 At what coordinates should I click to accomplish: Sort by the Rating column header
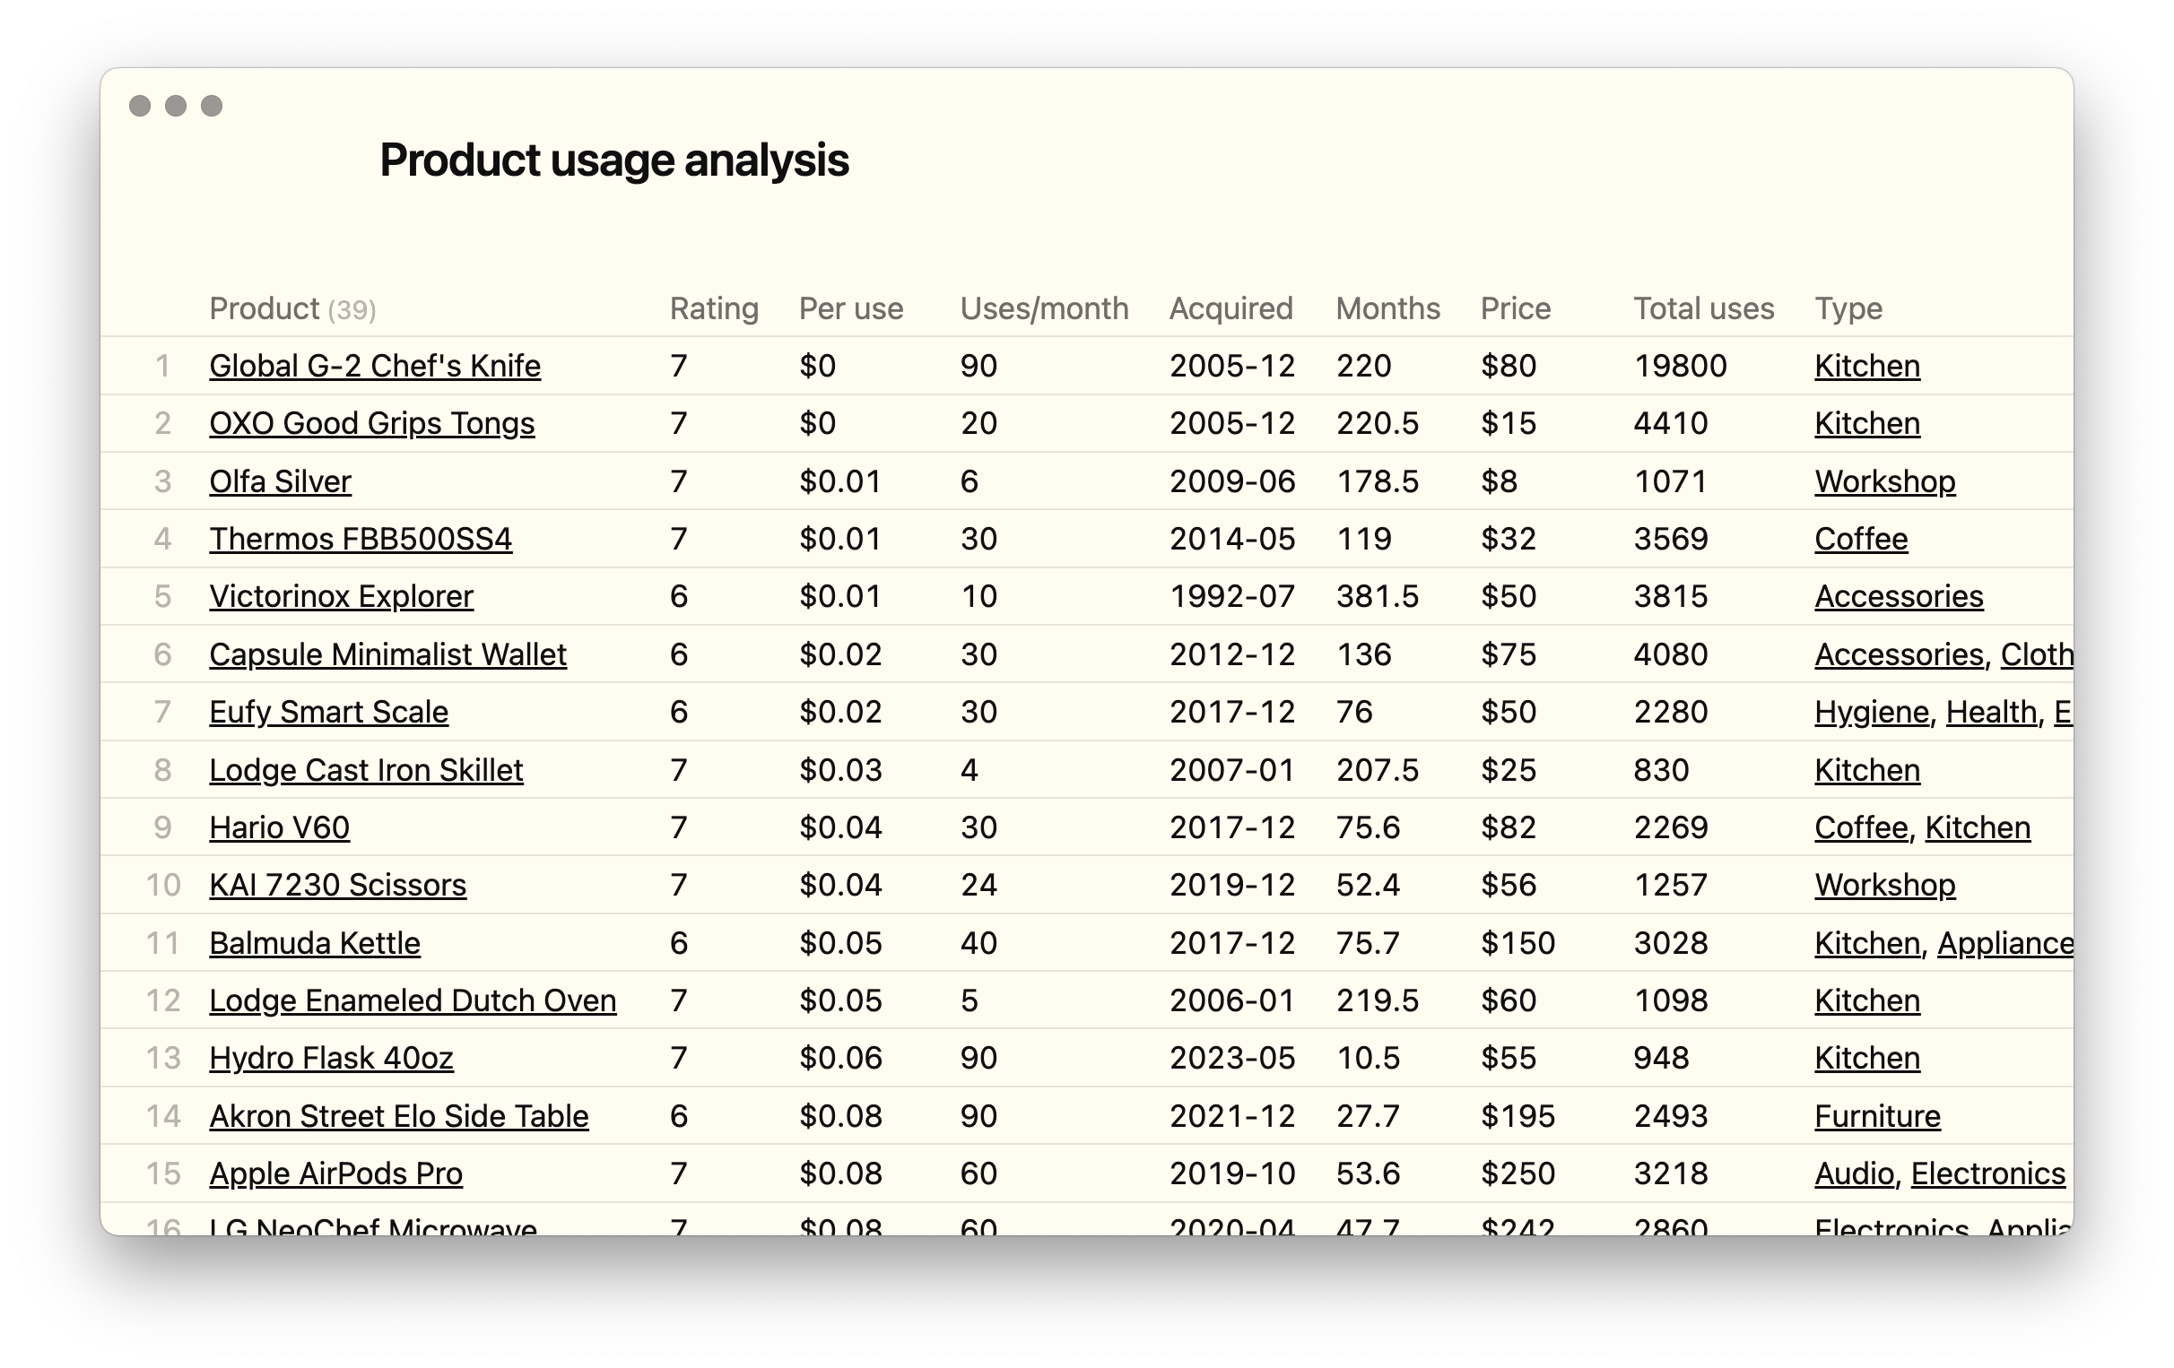[x=714, y=308]
